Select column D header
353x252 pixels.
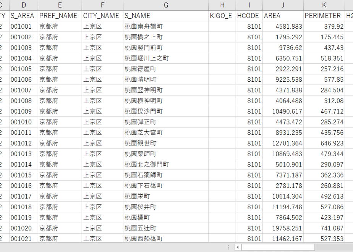[24, 5]
